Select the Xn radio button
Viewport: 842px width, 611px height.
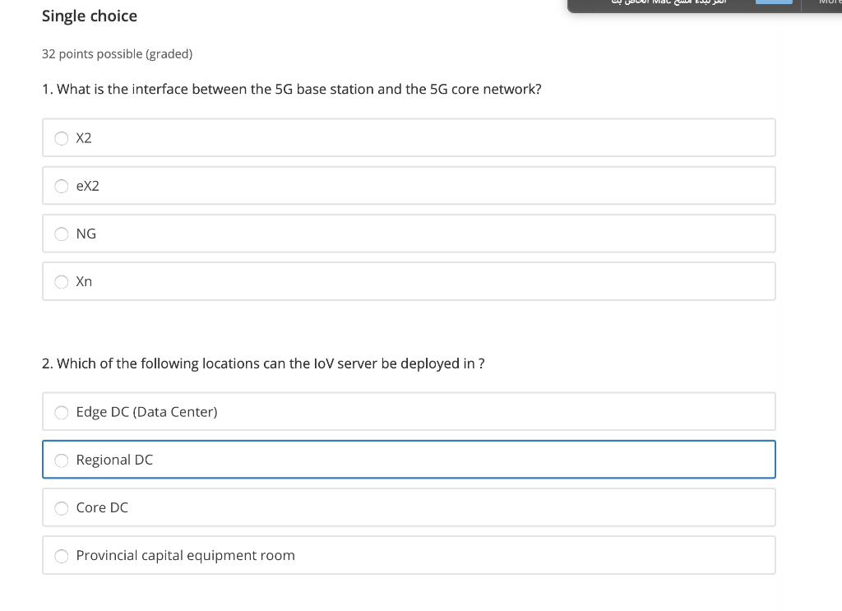62,281
